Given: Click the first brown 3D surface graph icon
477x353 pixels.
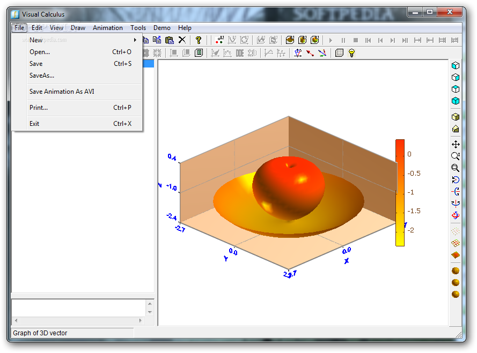Looking at the screenshot, I should point(290,40).
